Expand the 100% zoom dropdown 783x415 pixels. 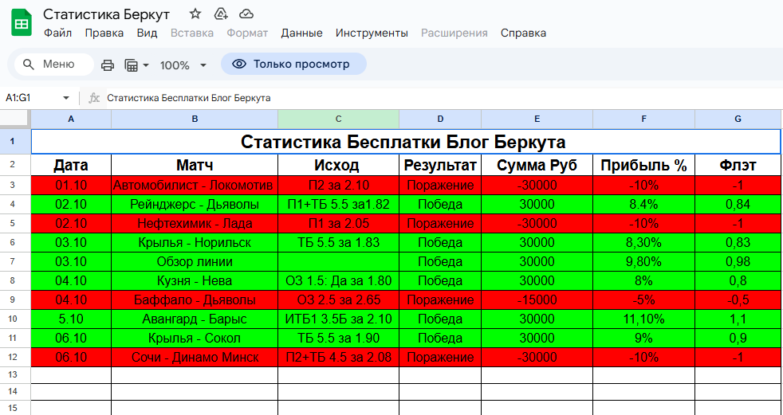point(203,65)
